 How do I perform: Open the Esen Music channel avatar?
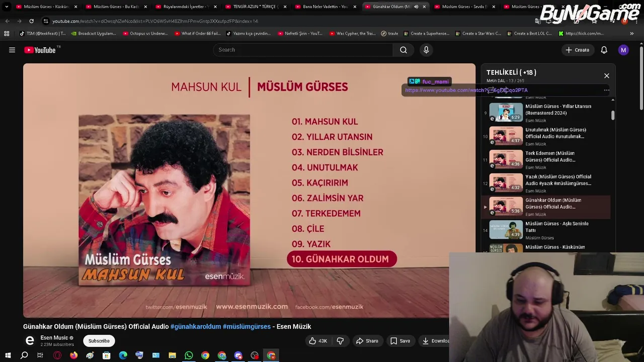point(30,341)
